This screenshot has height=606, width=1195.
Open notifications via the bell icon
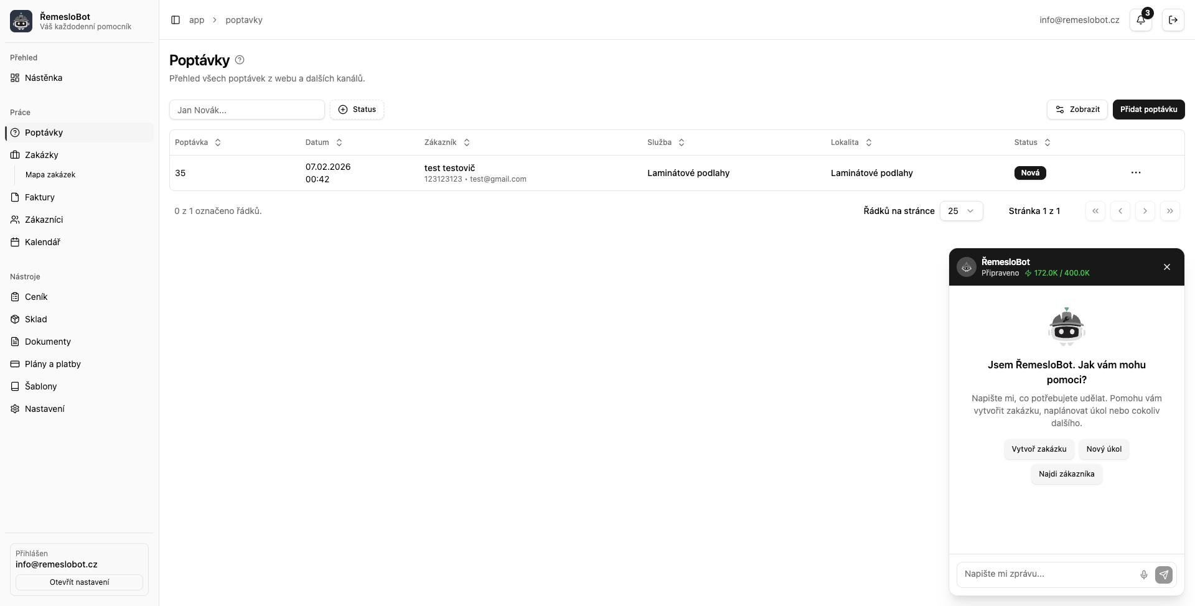point(1140,19)
